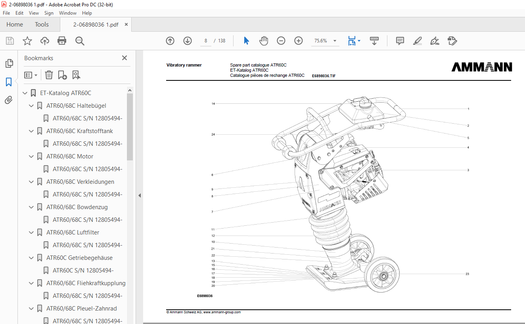Screen dimensions: 525x324
Task: Toggle the bookmarks panel icon
Action: [x=9, y=82]
